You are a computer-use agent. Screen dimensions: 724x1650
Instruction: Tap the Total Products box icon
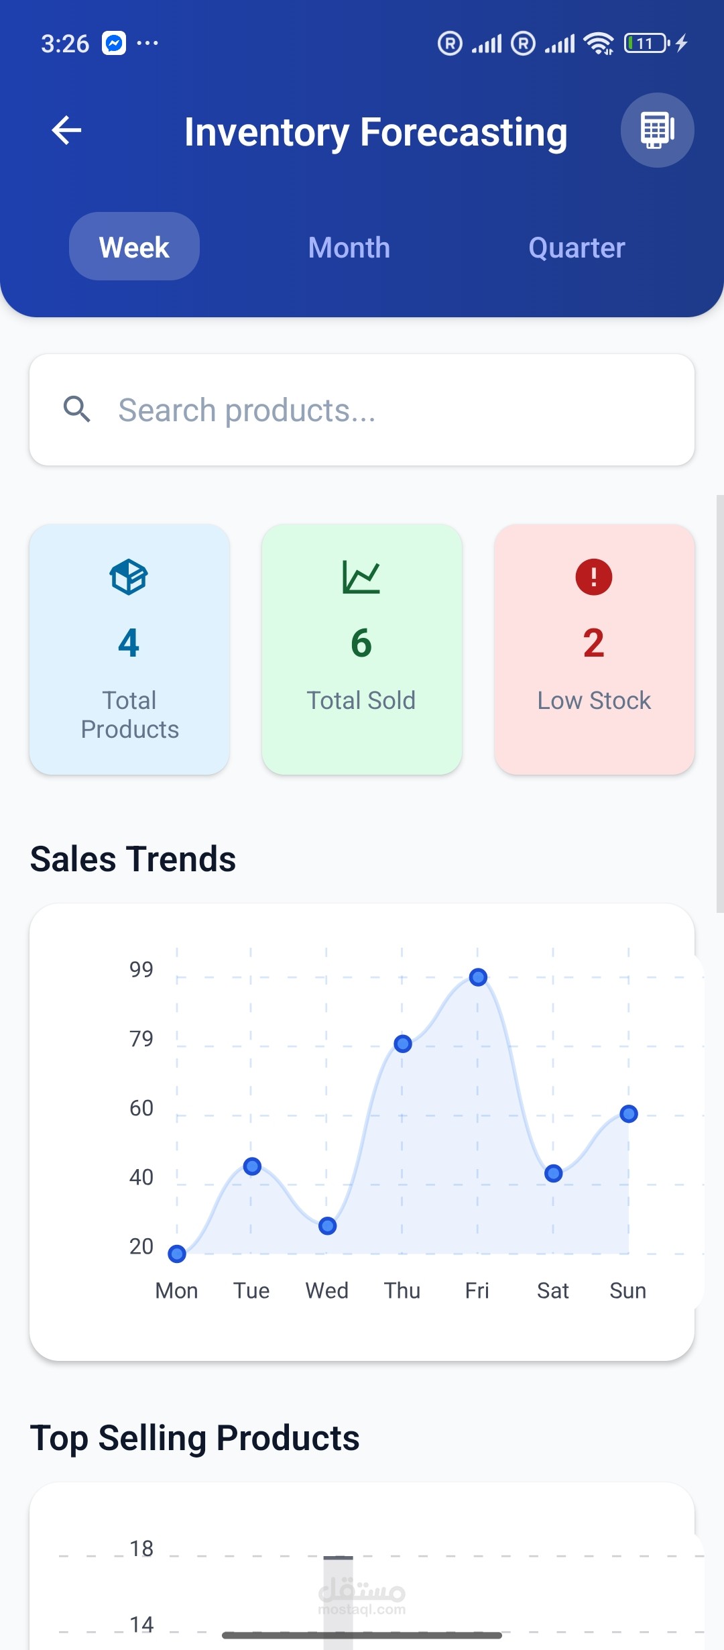coord(129,577)
